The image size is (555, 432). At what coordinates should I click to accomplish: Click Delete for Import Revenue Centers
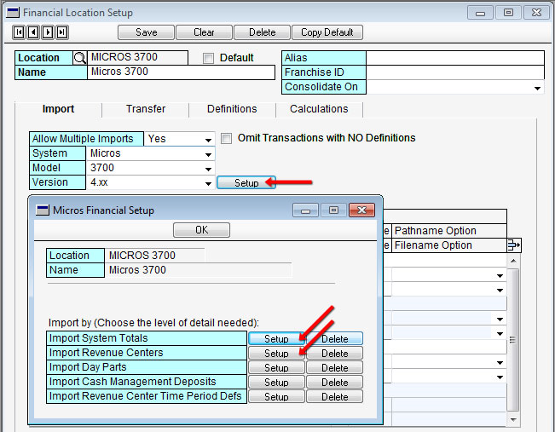(334, 353)
